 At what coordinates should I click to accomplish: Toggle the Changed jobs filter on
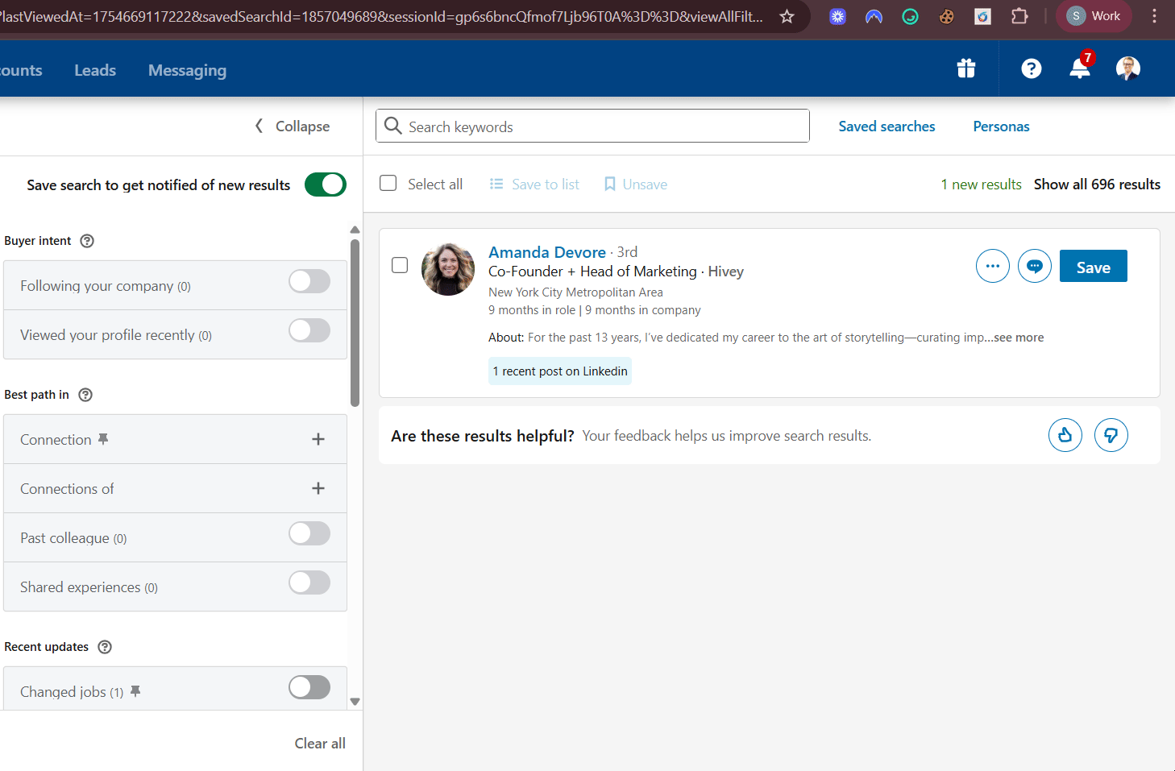point(309,687)
